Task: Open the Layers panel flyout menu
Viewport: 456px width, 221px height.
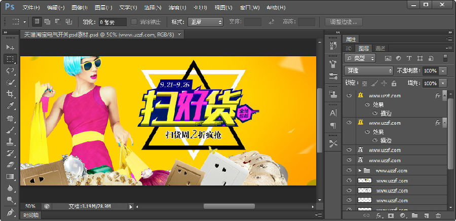Action: click(449, 48)
